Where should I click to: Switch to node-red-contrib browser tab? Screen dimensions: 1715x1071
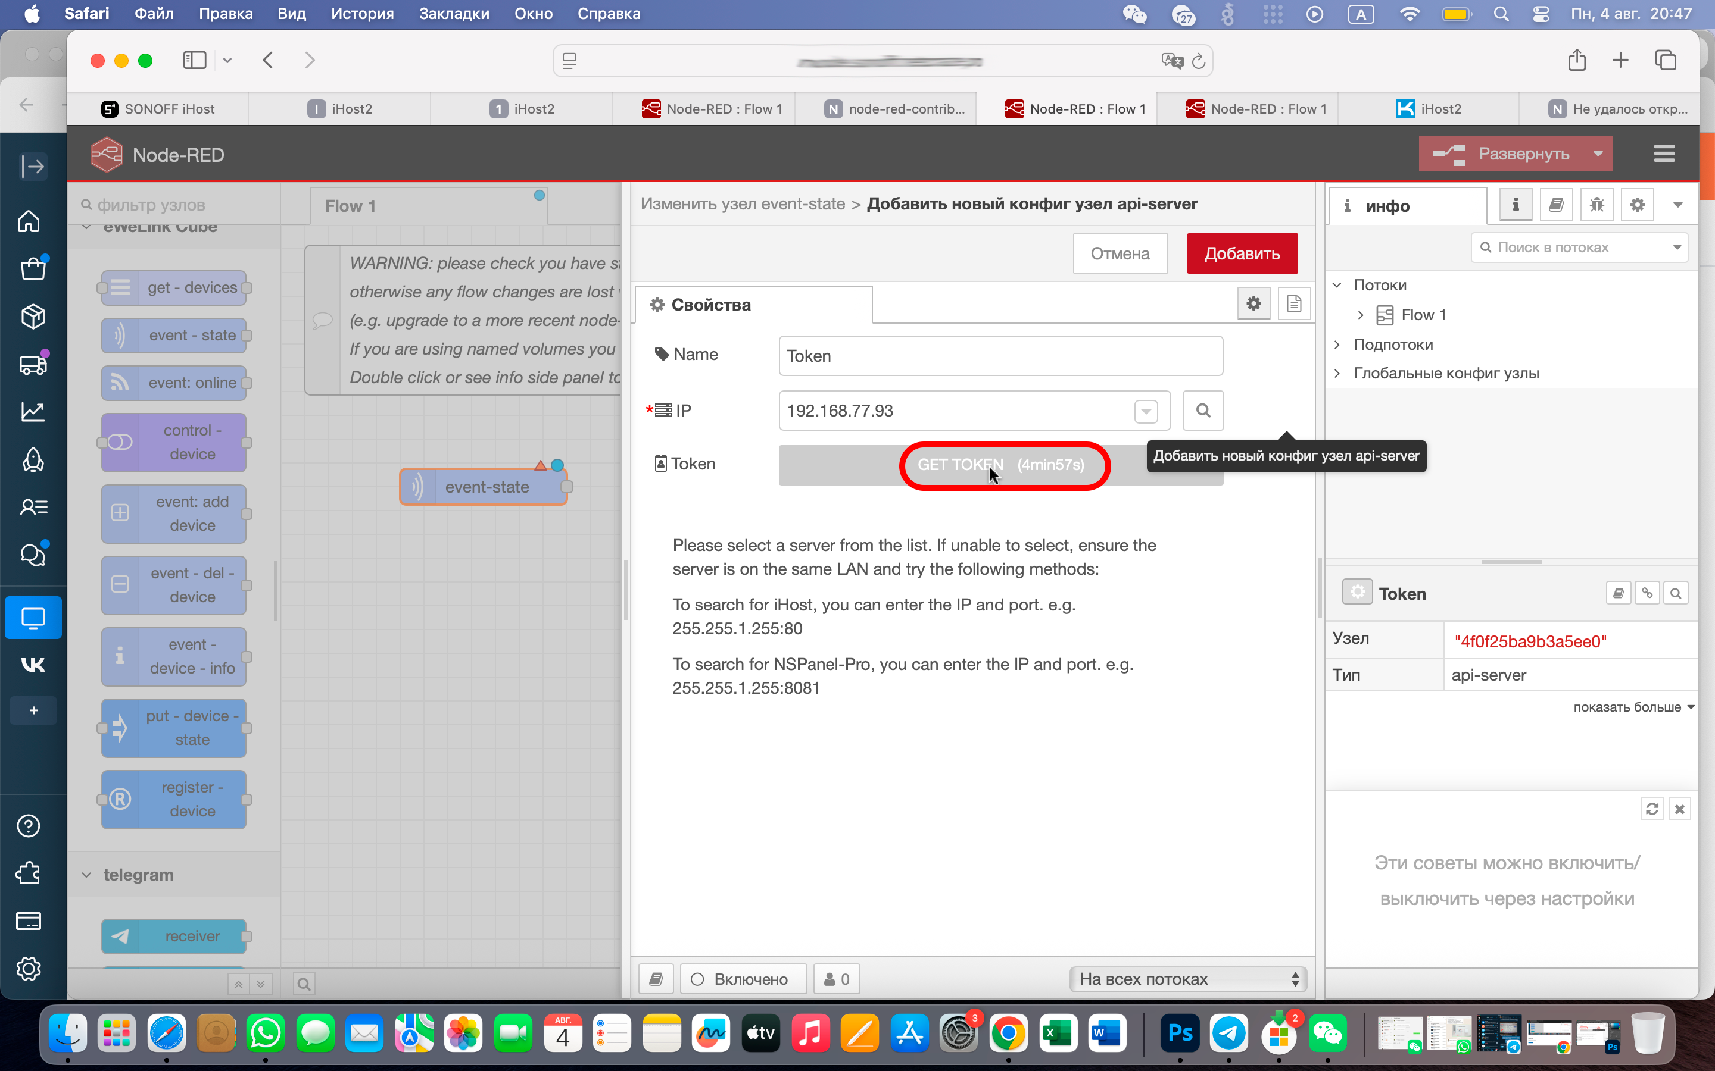895,109
